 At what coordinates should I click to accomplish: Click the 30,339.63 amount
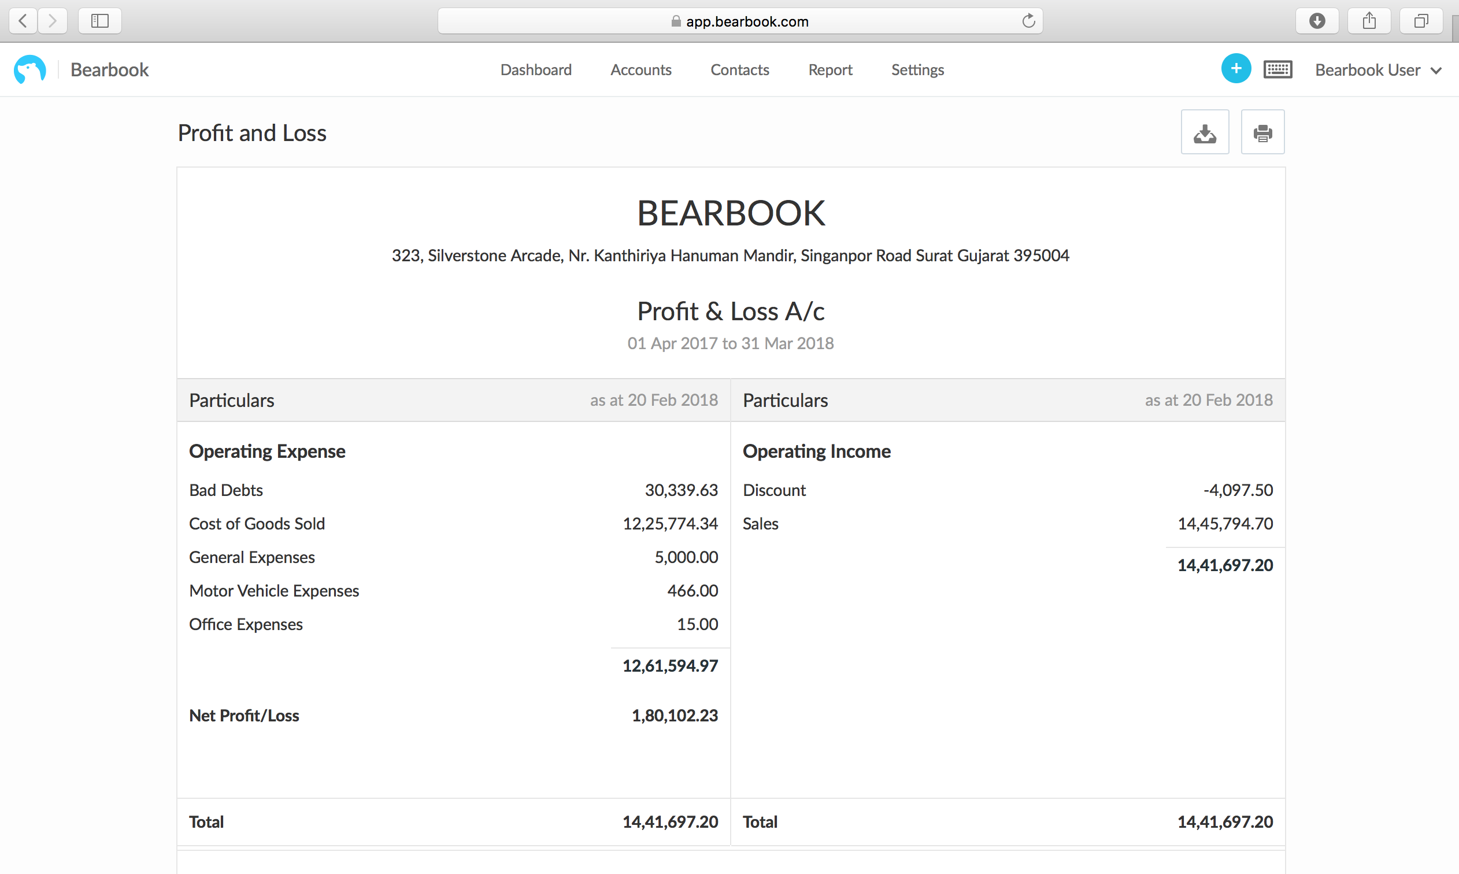(x=681, y=490)
